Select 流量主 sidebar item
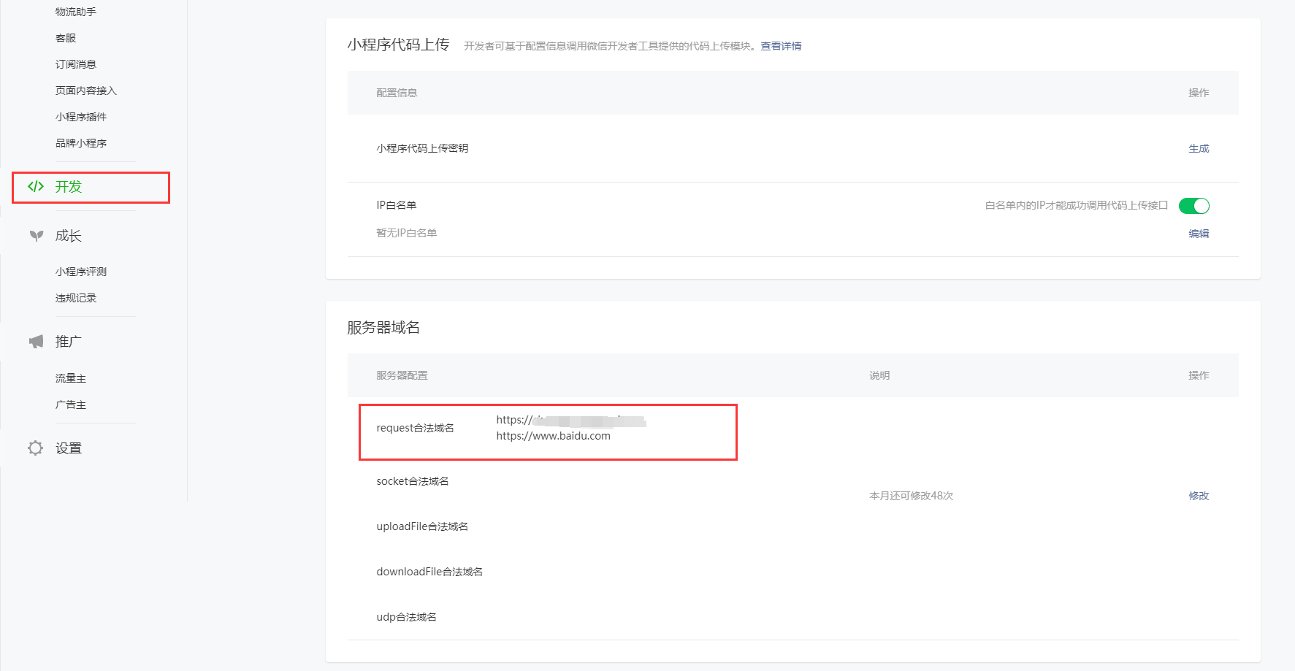 click(71, 378)
